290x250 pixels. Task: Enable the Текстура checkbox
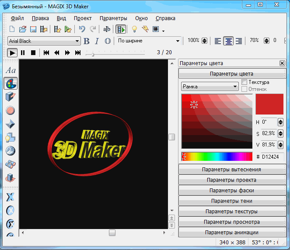pyautogui.click(x=245, y=82)
